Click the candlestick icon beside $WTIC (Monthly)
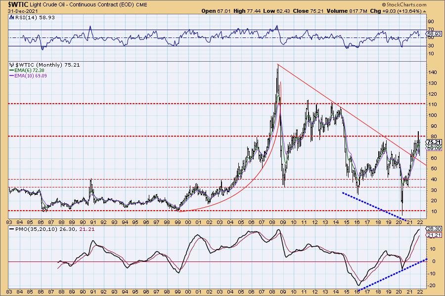This screenshot has width=445, height=296. point(12,65)
